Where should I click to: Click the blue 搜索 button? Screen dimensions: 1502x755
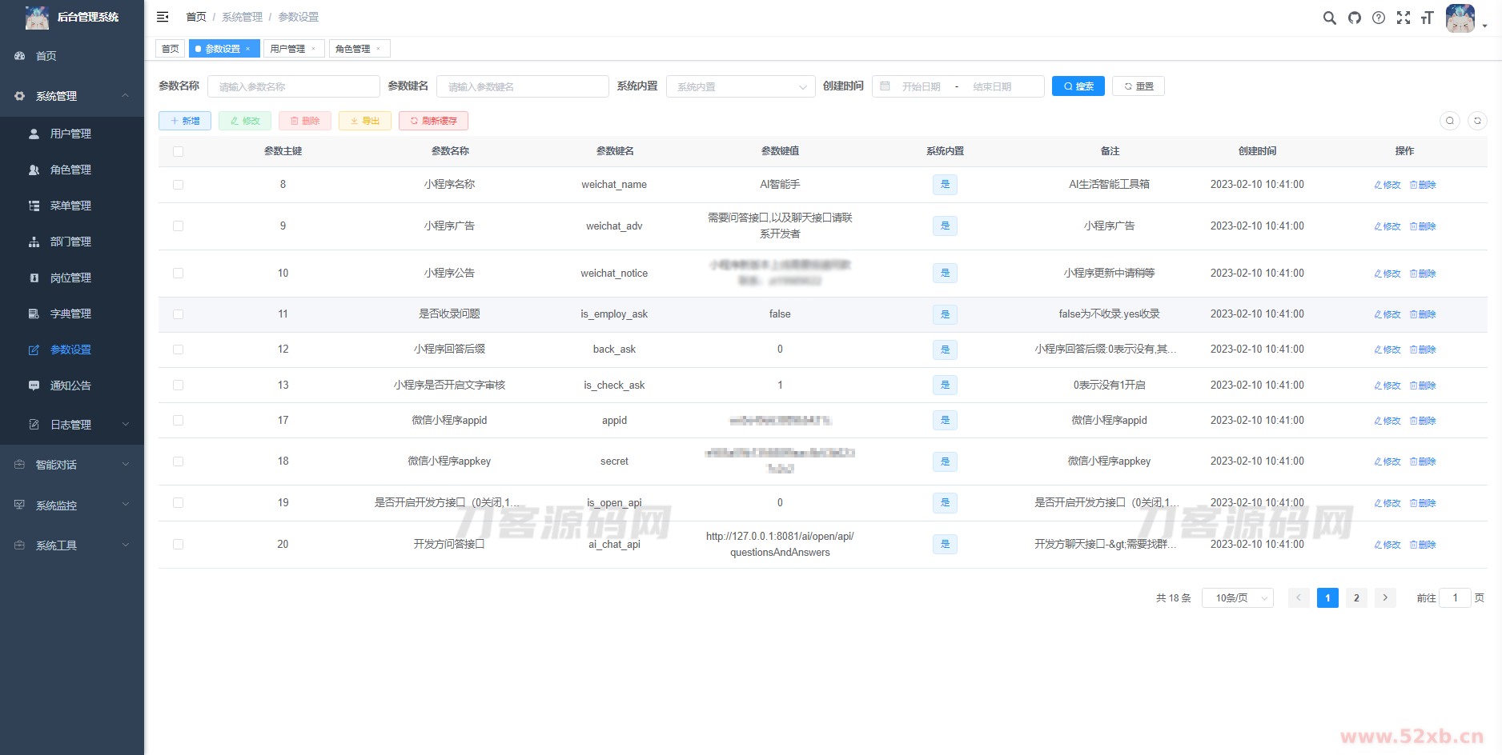coord(1078,86)
